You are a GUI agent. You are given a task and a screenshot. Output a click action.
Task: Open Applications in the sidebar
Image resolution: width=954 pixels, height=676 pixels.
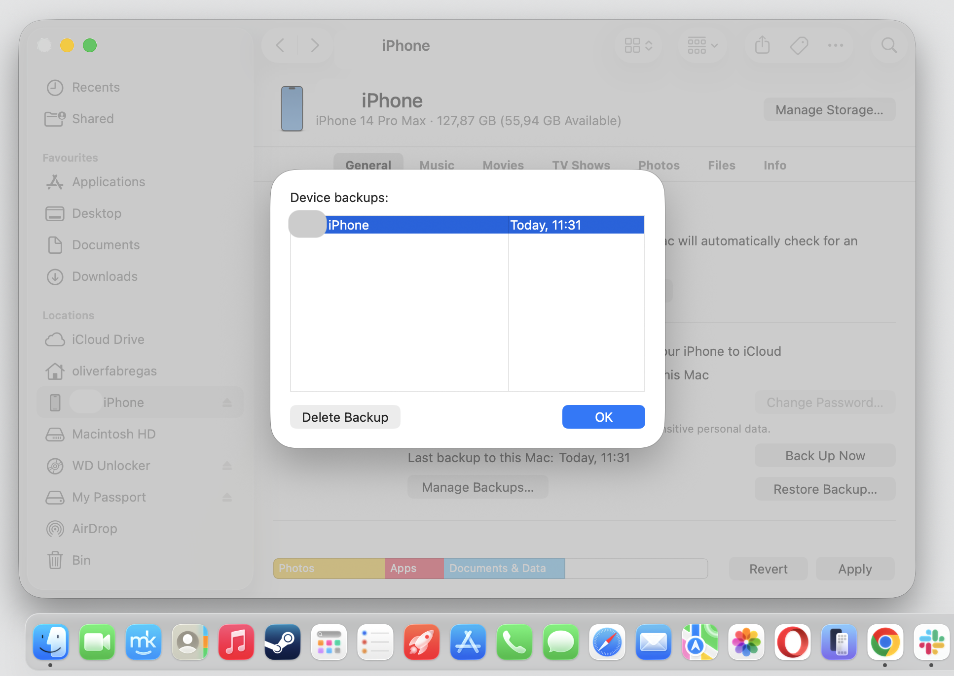[x=140, y=182]
